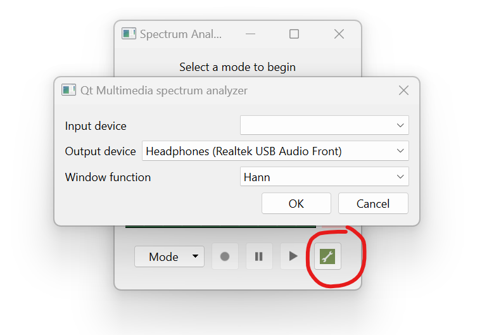The width and height of the screenshot is (494, 335).
Task: Expand the Output device combo box
Action: pyautogui.click(x=275, y=151)
